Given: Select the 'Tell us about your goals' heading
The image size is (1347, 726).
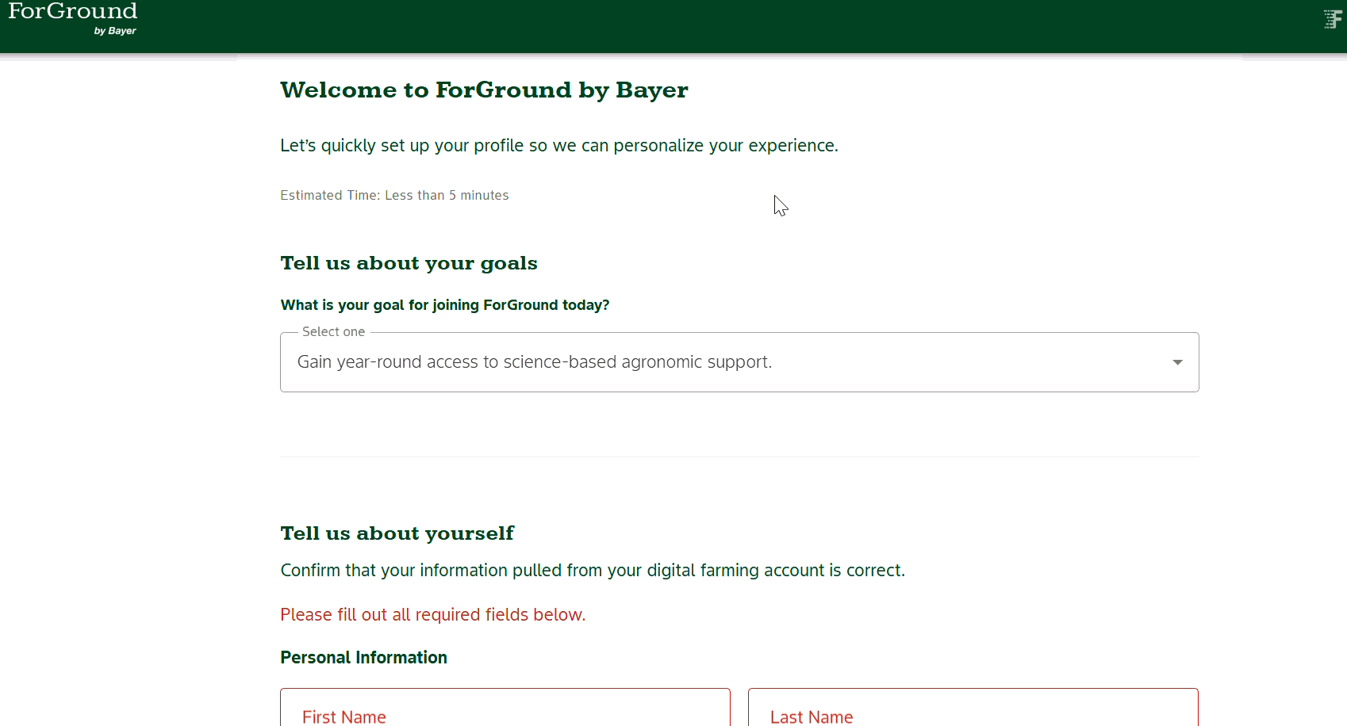Looking at the screenshot, I should pos(409,263).
